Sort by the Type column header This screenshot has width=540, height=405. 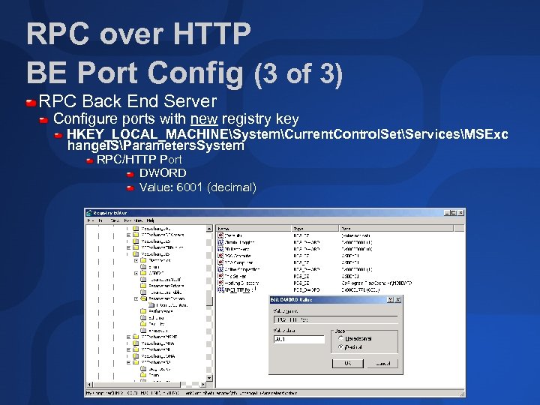(315, 228)
